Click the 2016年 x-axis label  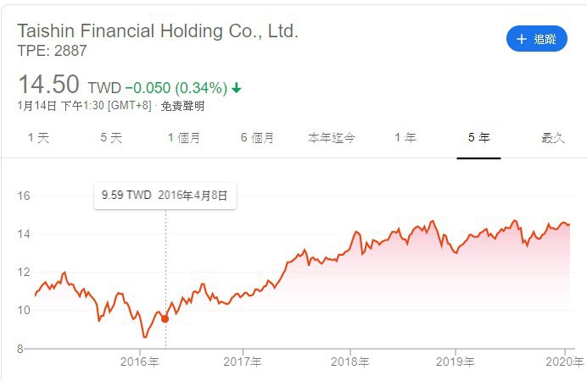click(x=140, y=362)
